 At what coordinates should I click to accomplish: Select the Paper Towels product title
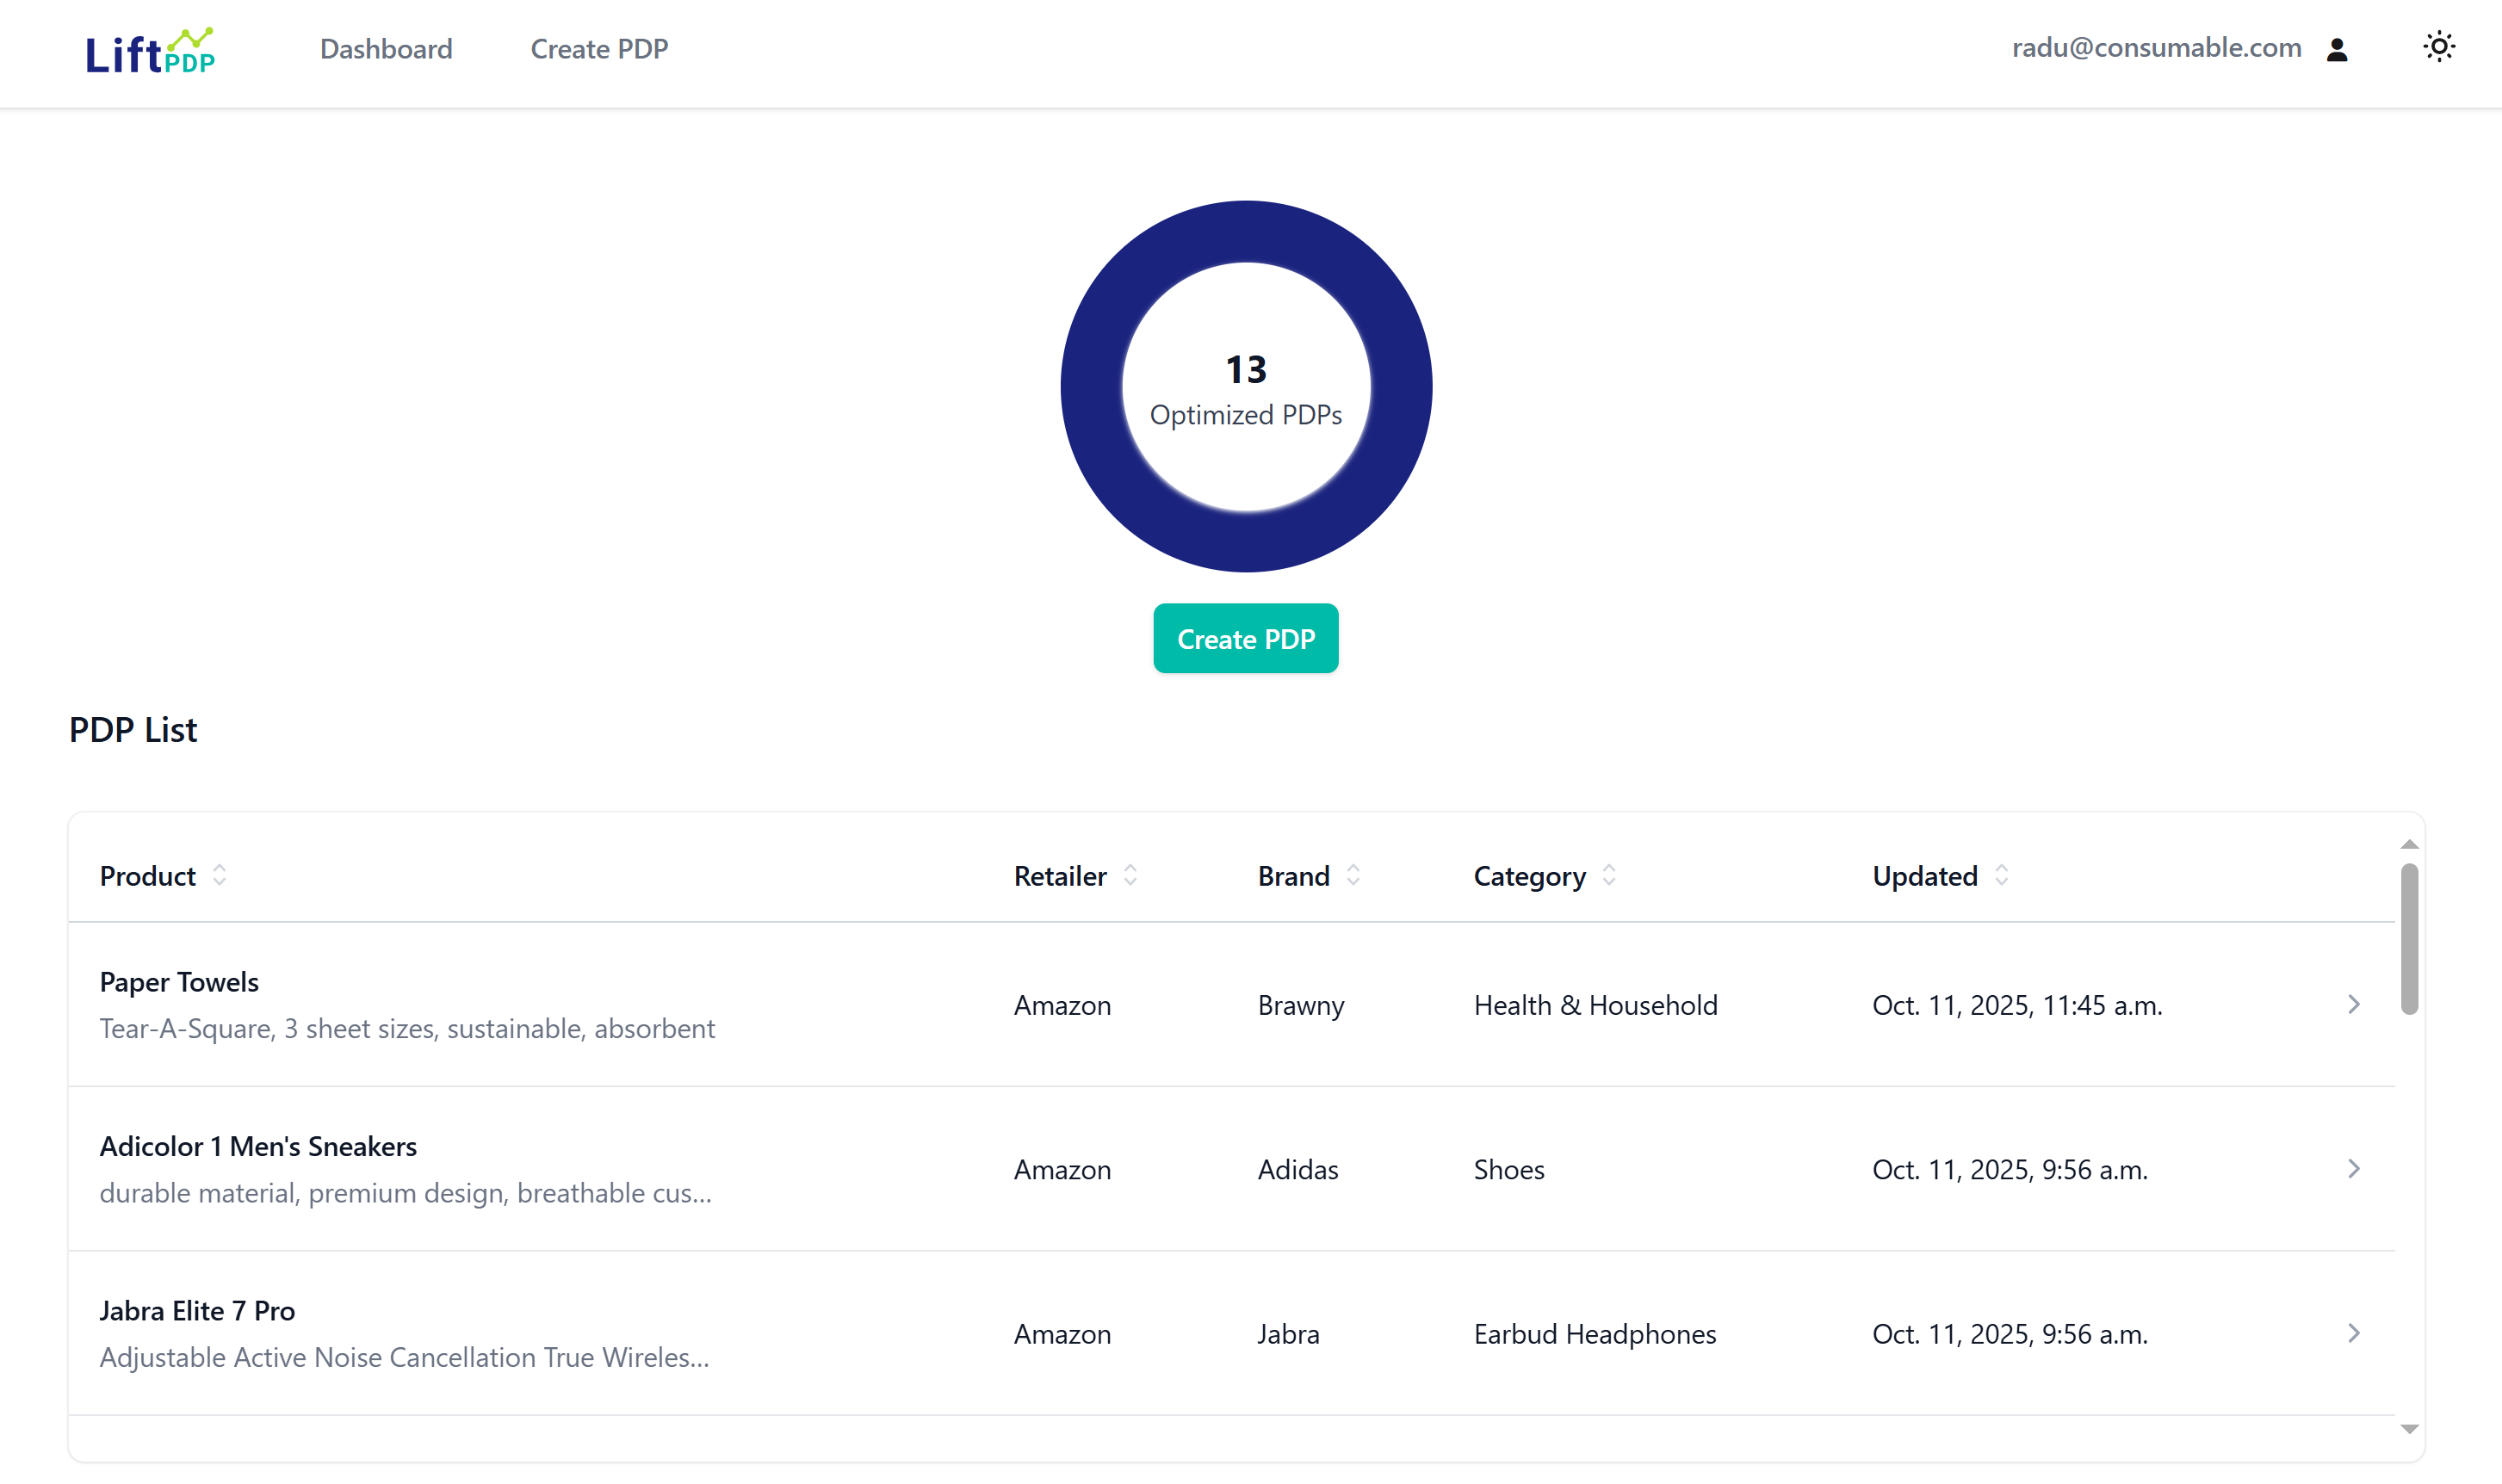179,981
